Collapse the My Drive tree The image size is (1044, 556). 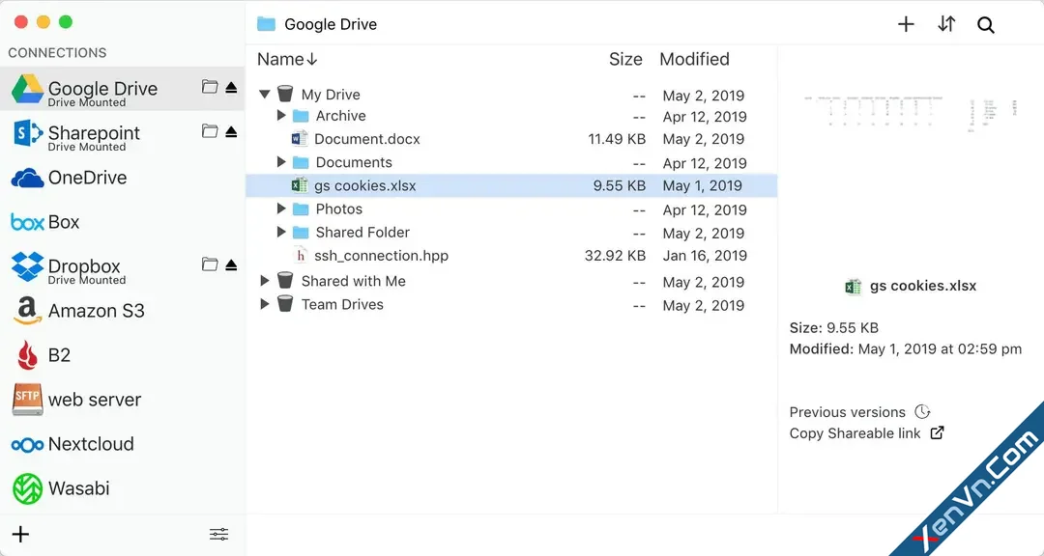[x=265, y=95]
